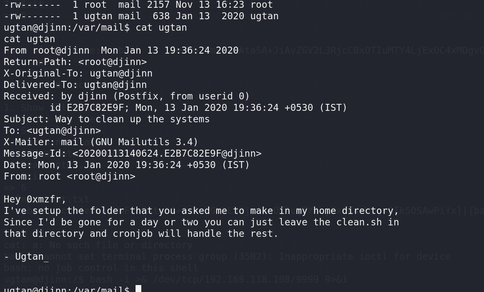Click the X-Original-To ugtan@djinn address

click(x=121, y=73)
